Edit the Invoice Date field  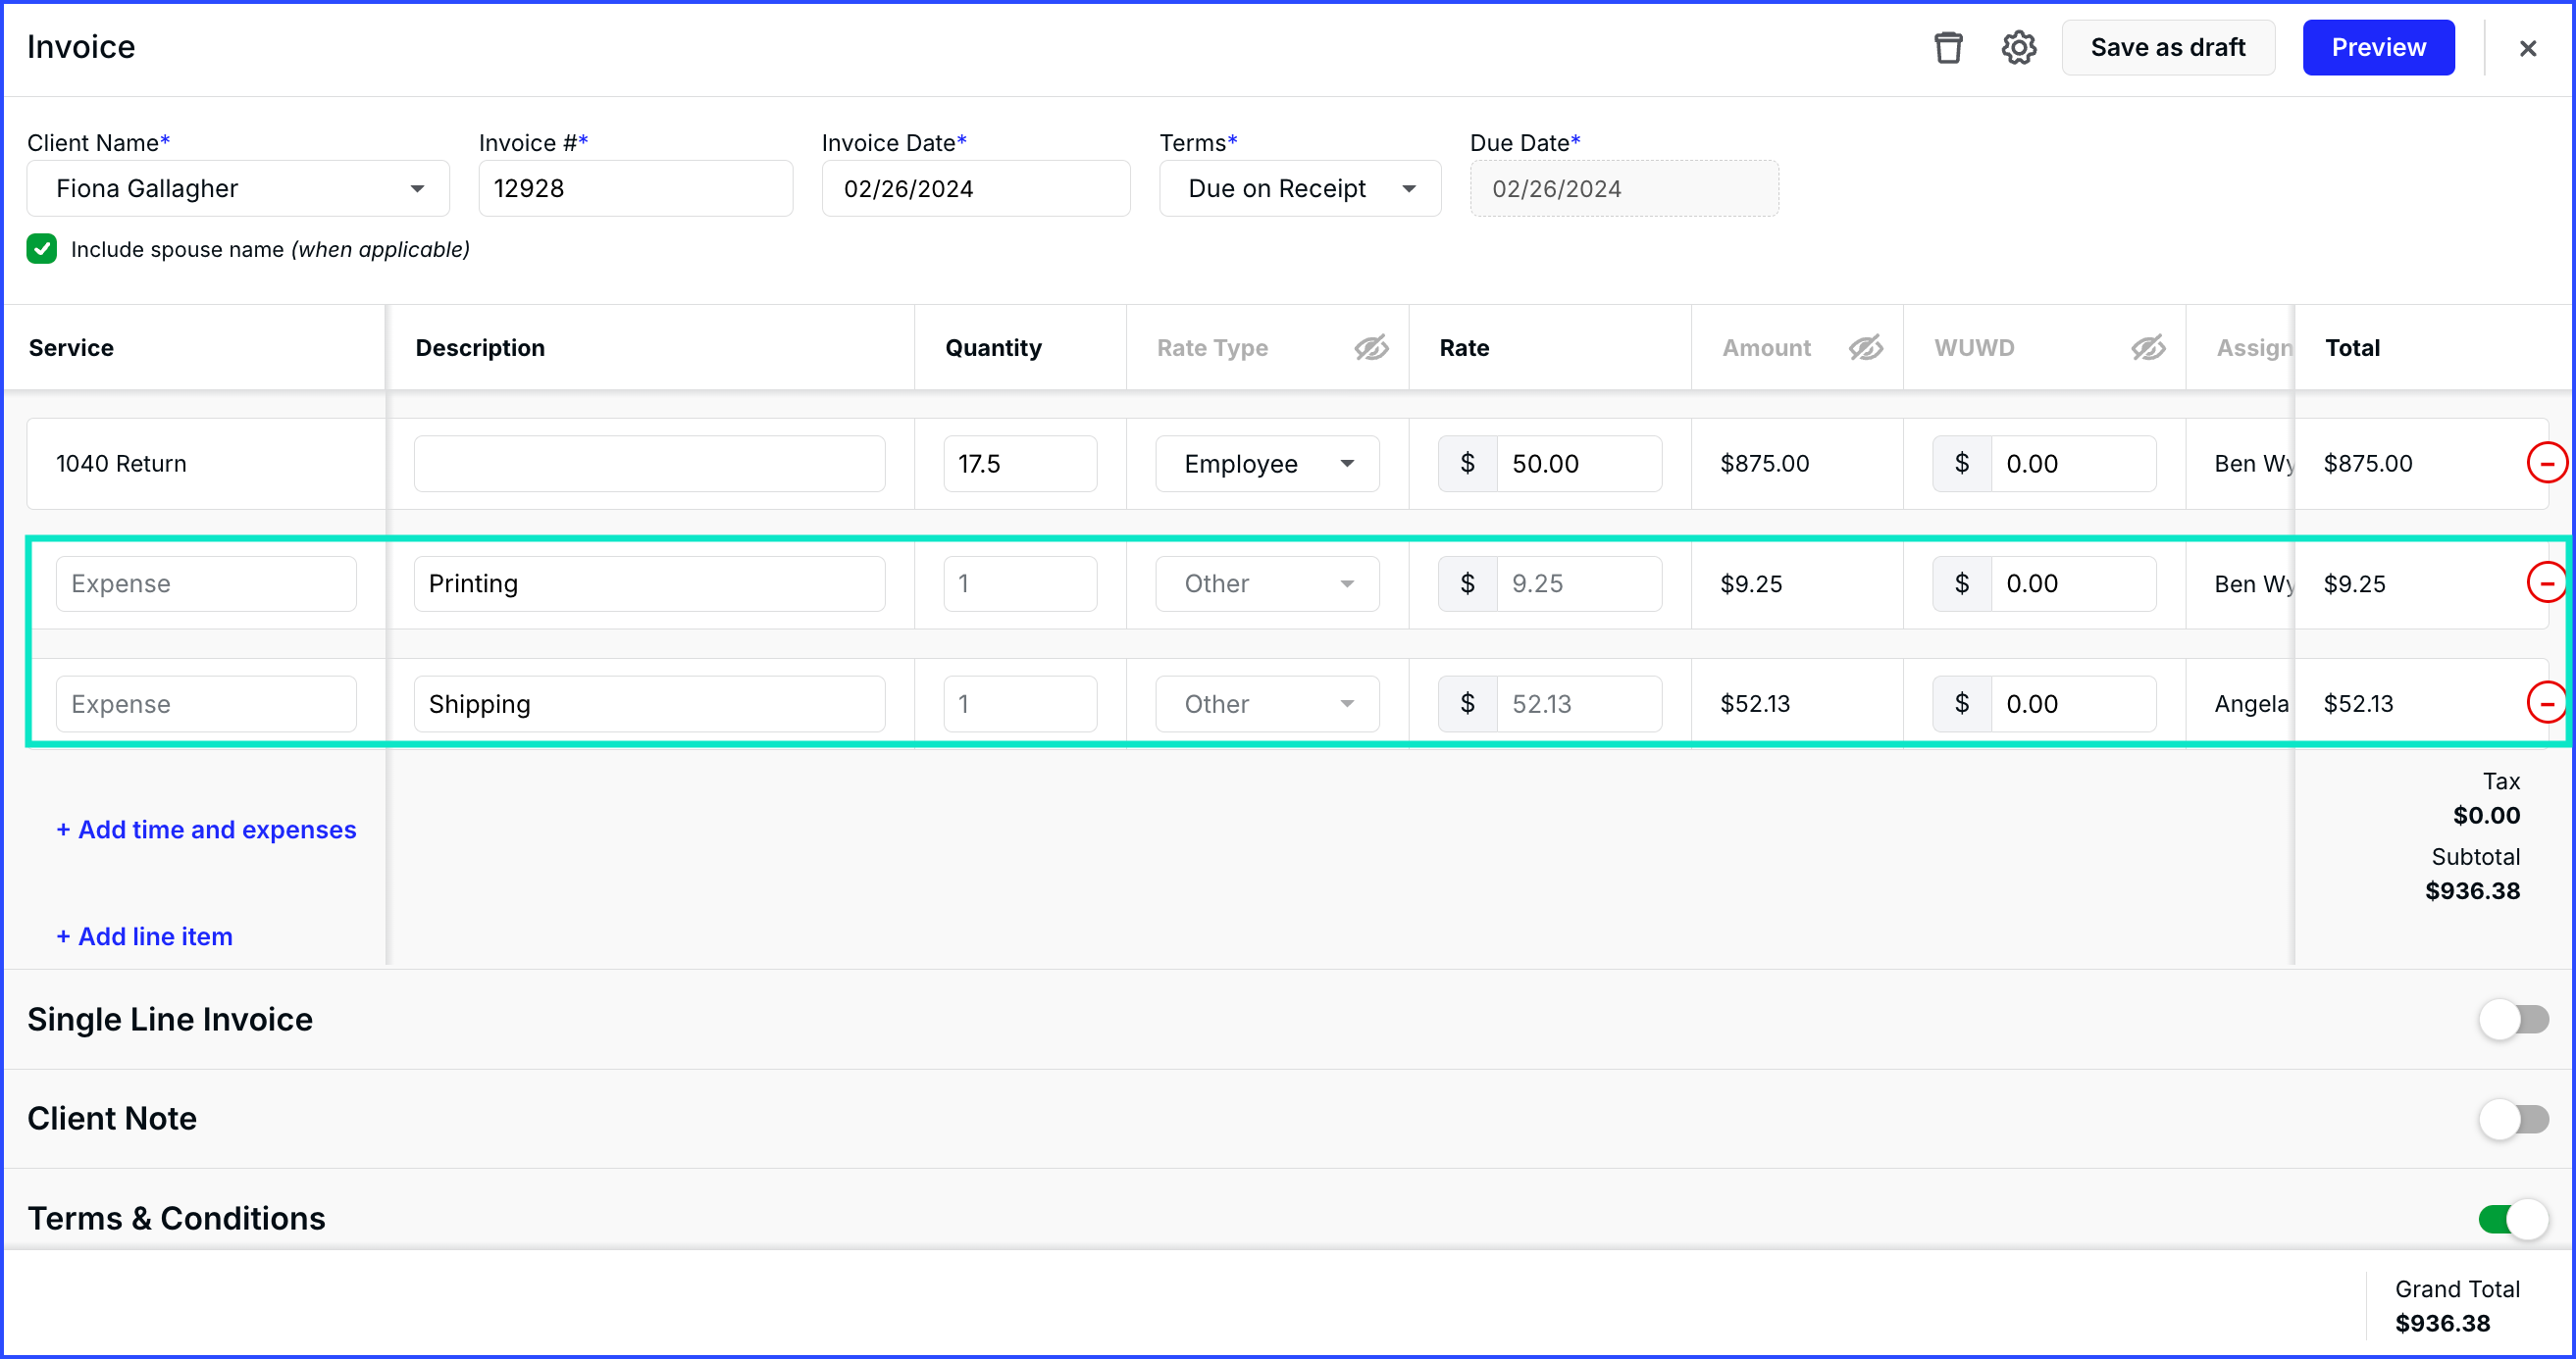(x=975, y=188)
